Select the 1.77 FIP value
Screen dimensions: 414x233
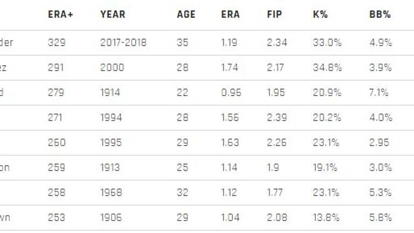(276, 193)
